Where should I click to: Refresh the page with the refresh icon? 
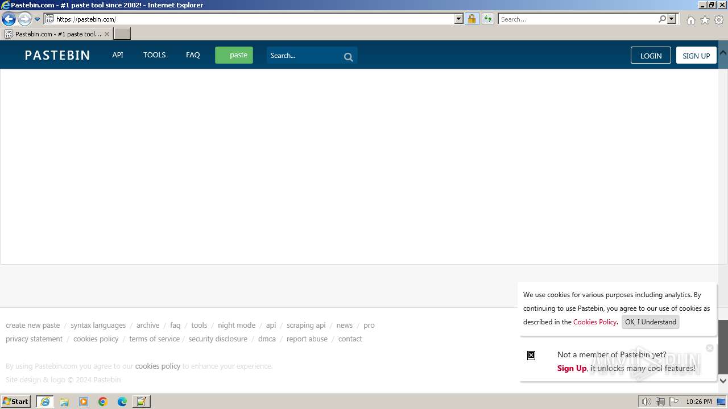pos(488,19)
